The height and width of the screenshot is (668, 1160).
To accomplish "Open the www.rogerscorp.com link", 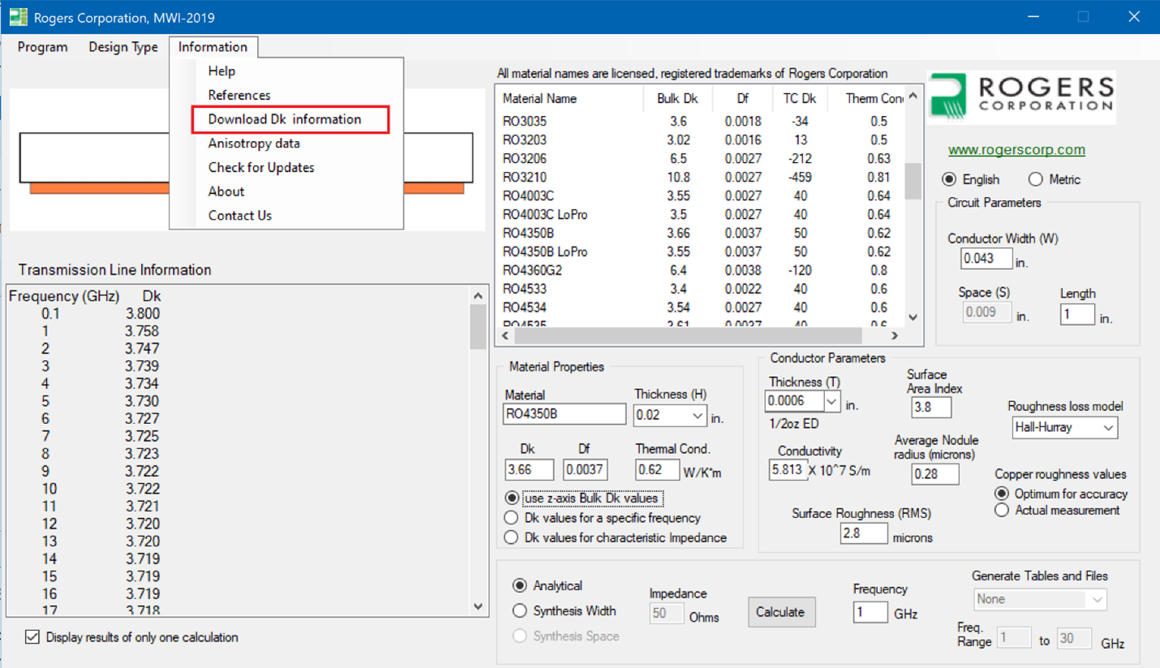I will [x=1016, y=150].
